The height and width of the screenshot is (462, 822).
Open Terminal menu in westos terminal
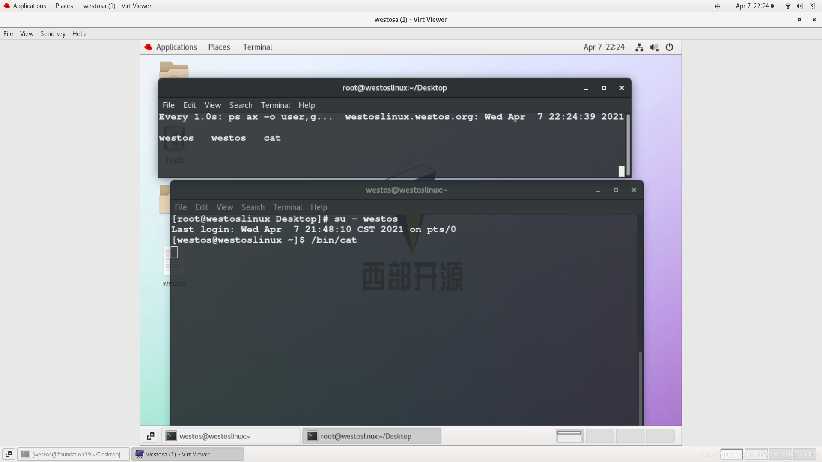coord(288,207)
